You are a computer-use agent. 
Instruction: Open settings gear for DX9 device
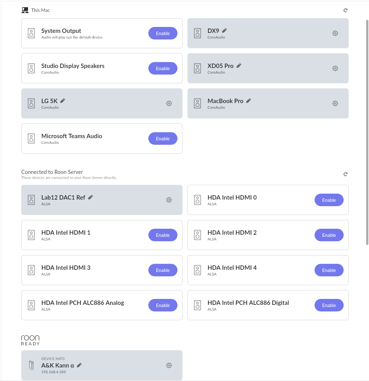[x=335, y=33]
